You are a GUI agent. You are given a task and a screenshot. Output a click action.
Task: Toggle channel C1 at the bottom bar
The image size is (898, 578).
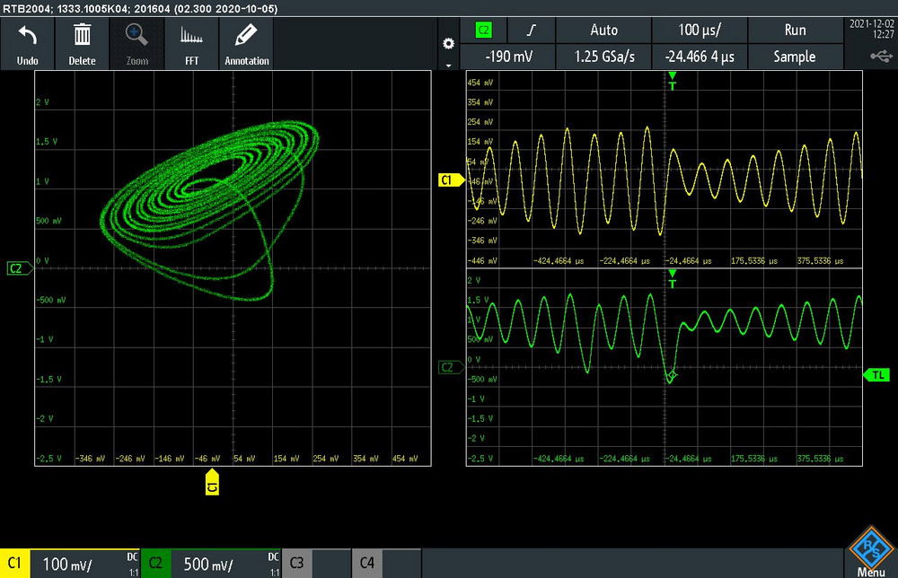tap(15, 563)
